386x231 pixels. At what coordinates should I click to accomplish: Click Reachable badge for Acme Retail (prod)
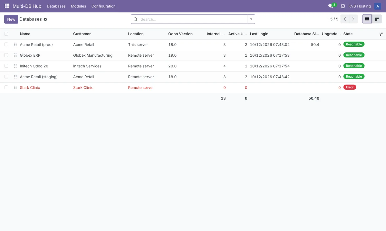354,44
